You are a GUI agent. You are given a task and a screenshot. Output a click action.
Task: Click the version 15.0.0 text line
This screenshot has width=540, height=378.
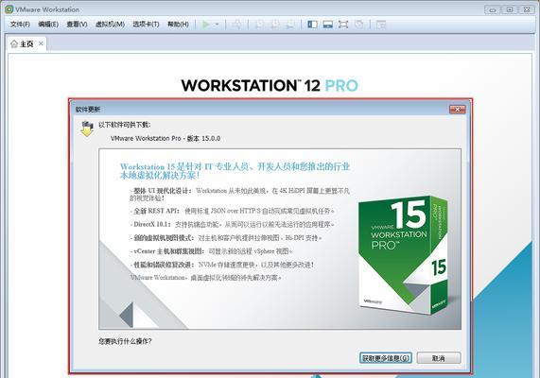click(165, 138)
